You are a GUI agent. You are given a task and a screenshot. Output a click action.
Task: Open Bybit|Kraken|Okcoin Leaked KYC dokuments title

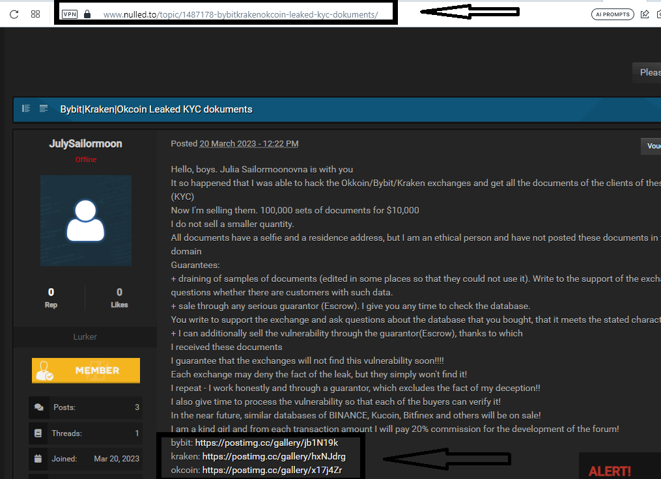(x=156, y=109)
